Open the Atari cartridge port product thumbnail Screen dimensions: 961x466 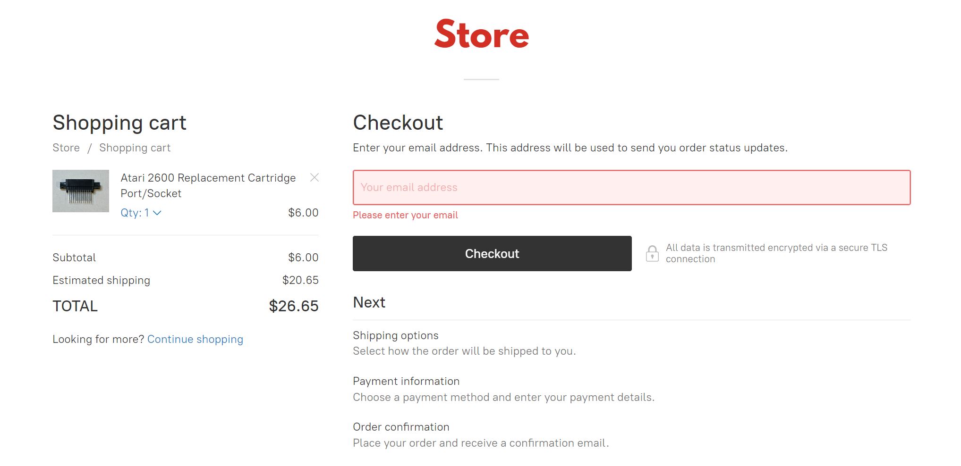(81, 191)
